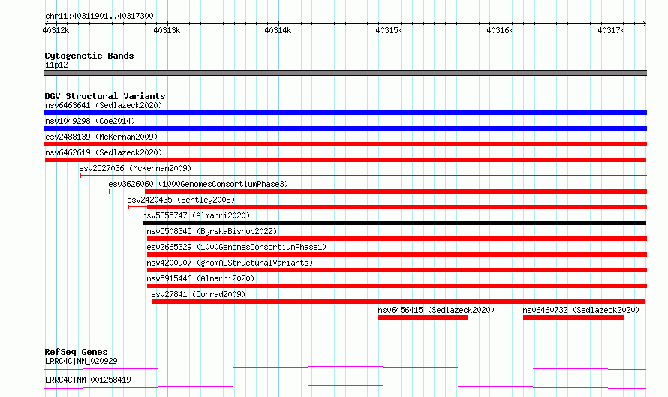The height and width of the screenshot is (397, 668).
Task: Open the nsv1049298 (Coe2014) label
Action: tap(90, 121)
